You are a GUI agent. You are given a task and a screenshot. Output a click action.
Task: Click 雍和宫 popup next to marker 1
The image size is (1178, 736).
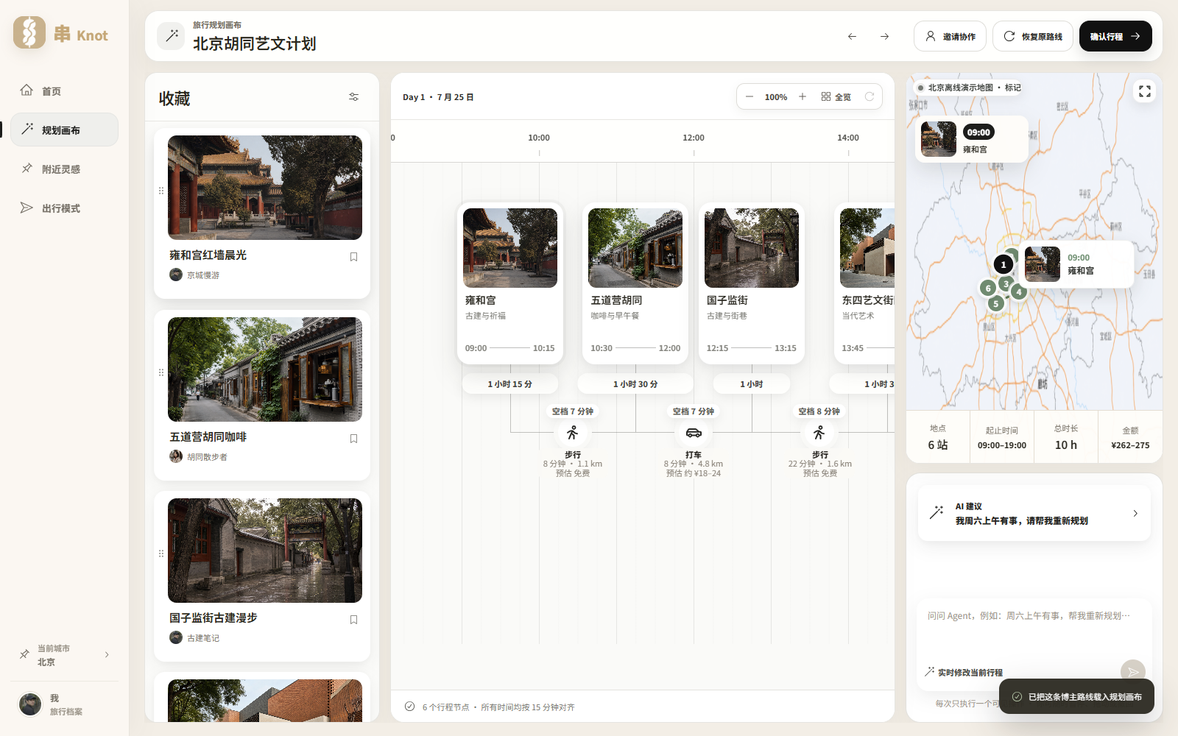click(1078, 264)
